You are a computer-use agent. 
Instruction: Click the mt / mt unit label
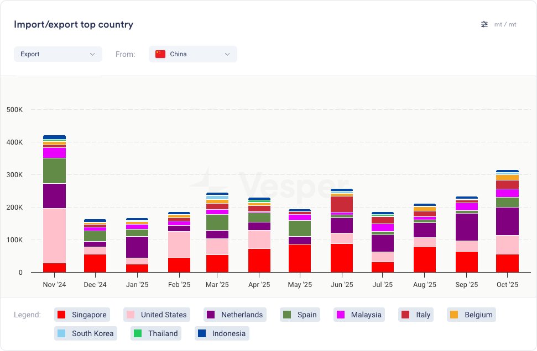point(505,24)
